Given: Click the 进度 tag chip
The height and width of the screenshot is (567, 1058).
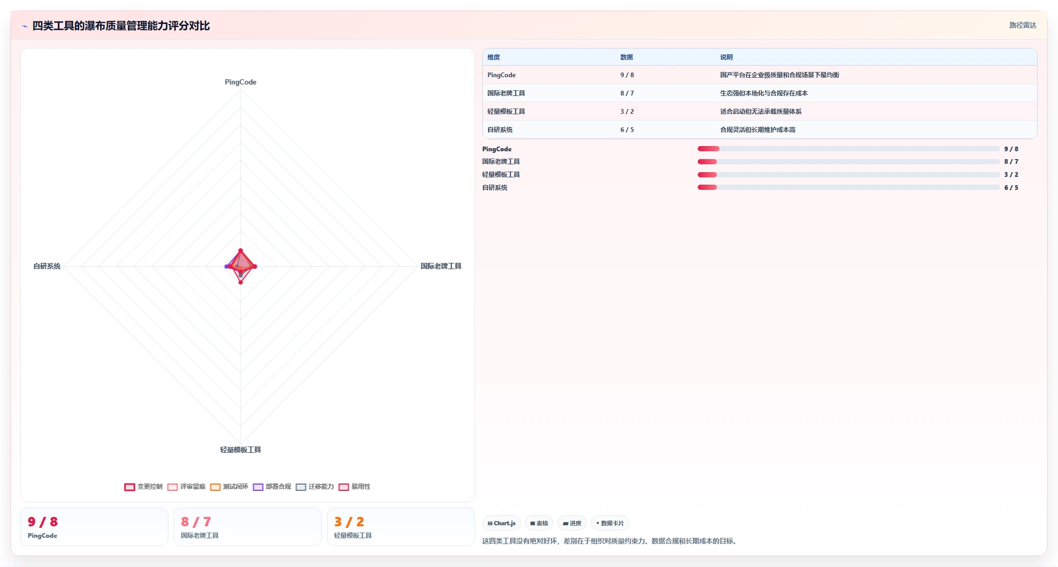Looking at the screenshot, I should coord(572,523).
